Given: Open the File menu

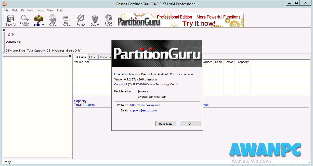Looking at the screenshot, I should (x=6, y=10).
